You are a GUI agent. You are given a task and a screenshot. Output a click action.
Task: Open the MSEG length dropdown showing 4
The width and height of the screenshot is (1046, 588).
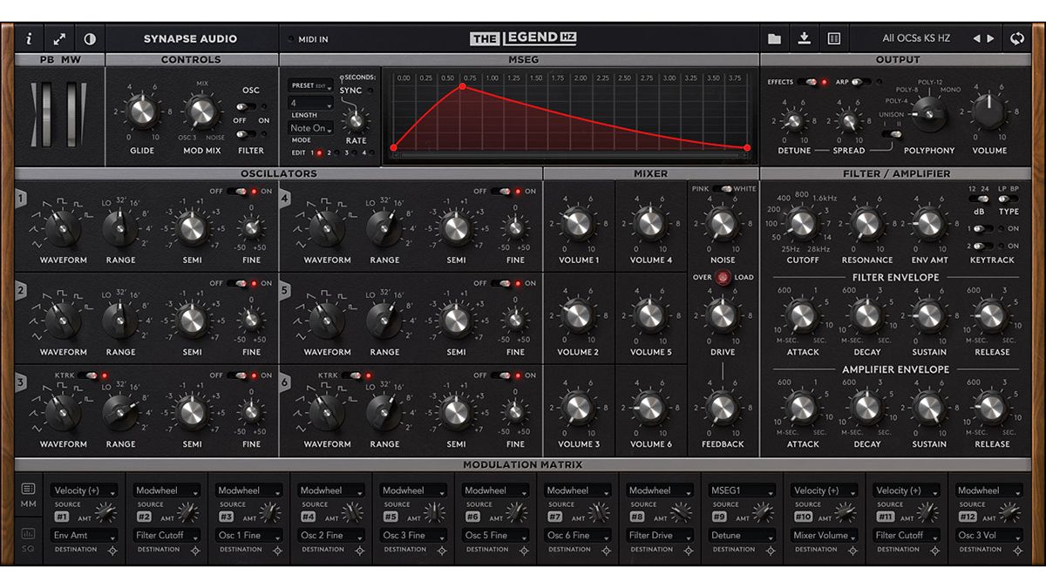click(311, 103)
